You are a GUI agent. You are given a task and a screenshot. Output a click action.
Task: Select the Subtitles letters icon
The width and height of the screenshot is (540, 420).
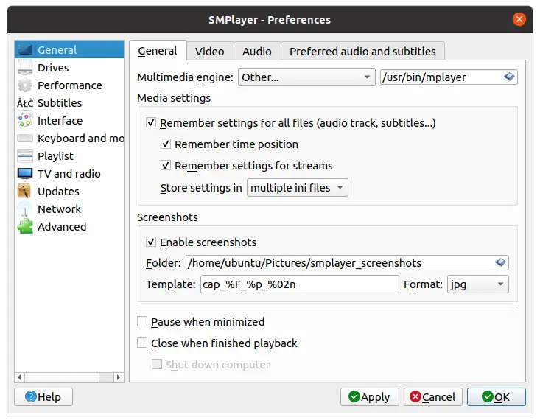tap(25, 102)
